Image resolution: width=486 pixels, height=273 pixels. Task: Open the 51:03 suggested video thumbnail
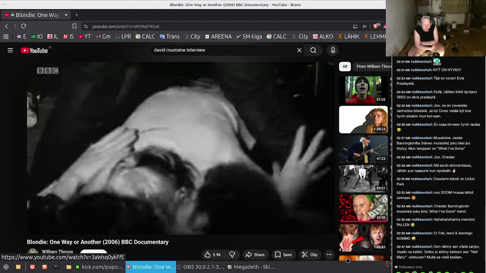click(x=363, y=90)
